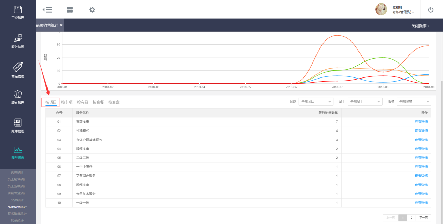
Task: View details for 眼部按摩 row
Action: [x=421, y=149]
